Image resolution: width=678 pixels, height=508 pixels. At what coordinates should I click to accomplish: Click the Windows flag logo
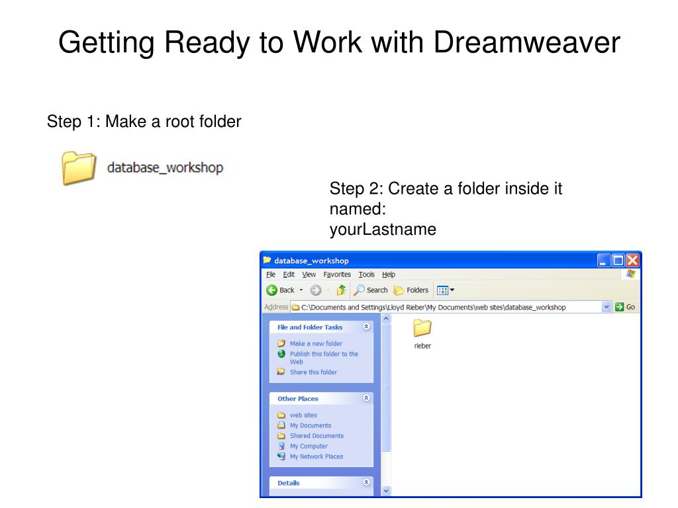point(630,274)
